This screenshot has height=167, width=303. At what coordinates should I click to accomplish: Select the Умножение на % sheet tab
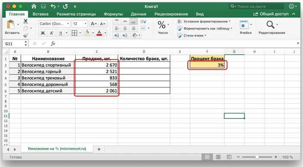click(57, 149)
